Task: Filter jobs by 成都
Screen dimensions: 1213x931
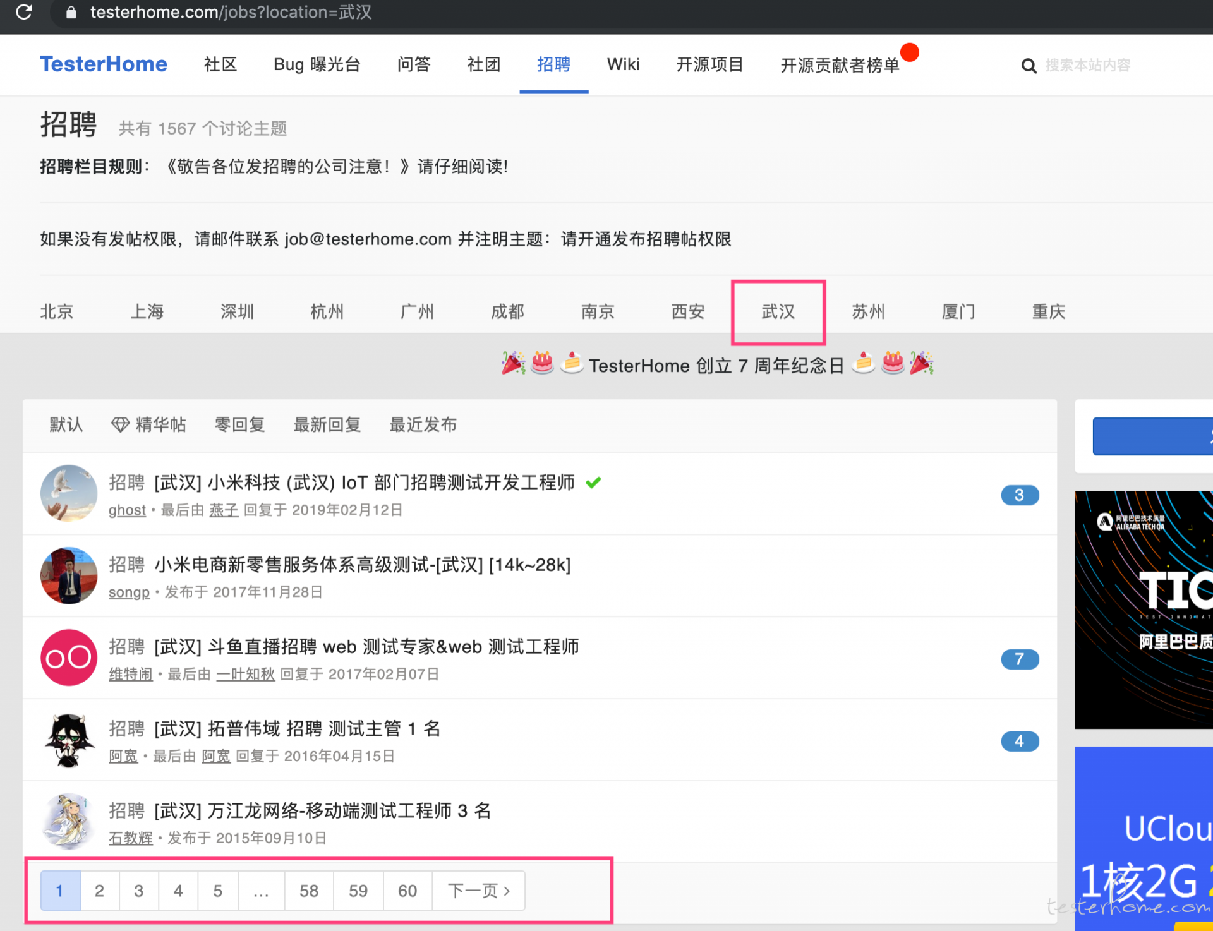Action: (508, 312)
